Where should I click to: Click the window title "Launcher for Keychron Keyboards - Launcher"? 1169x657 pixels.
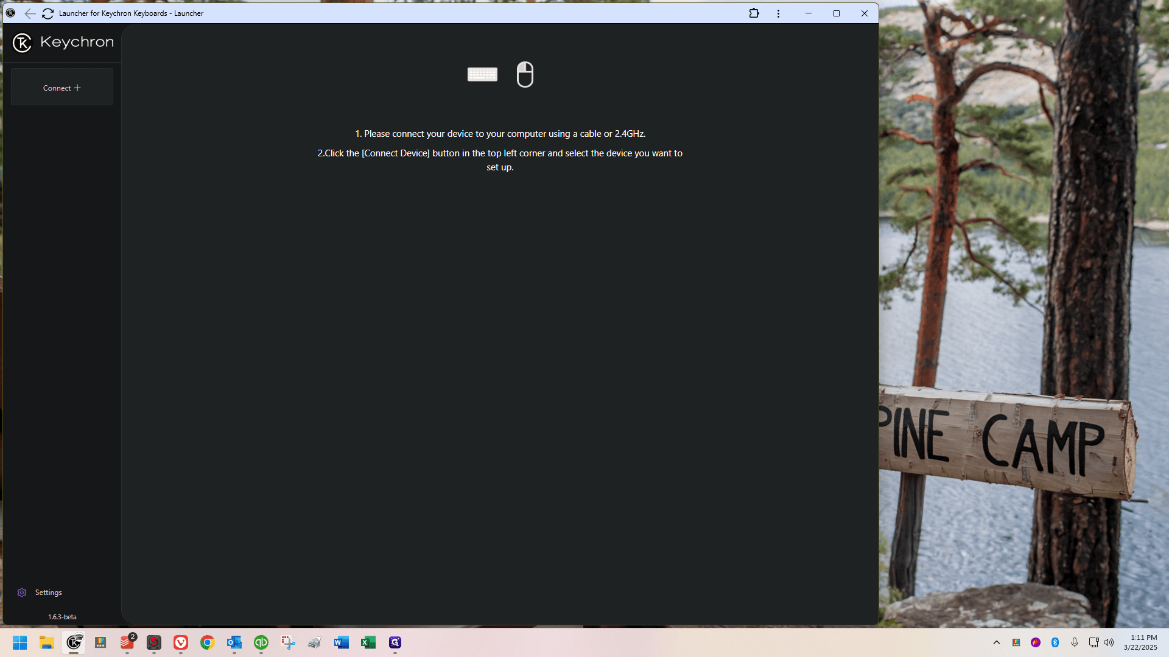[131, 13]
